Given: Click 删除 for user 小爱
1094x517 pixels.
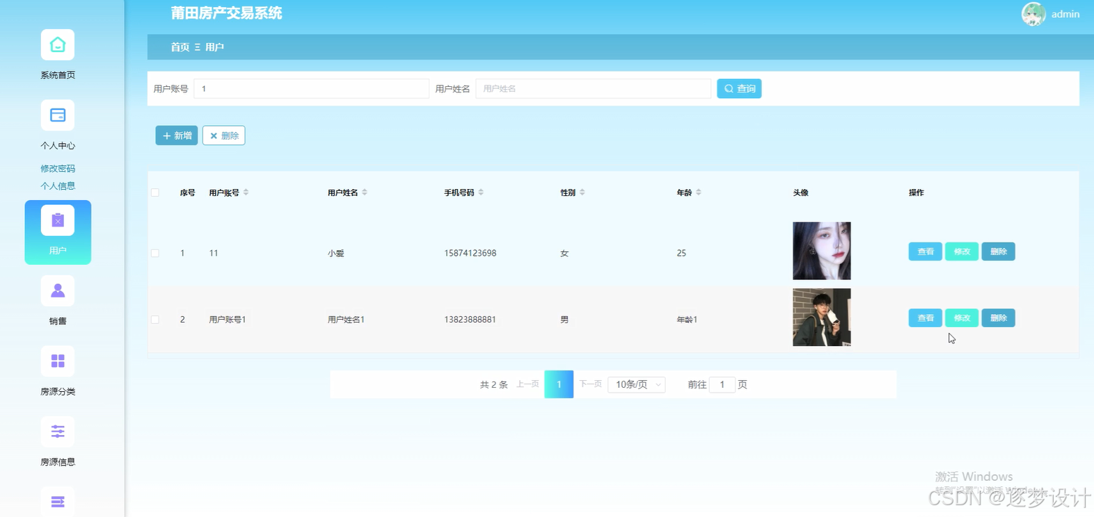Looking at the screenshot, I should 999,252.
